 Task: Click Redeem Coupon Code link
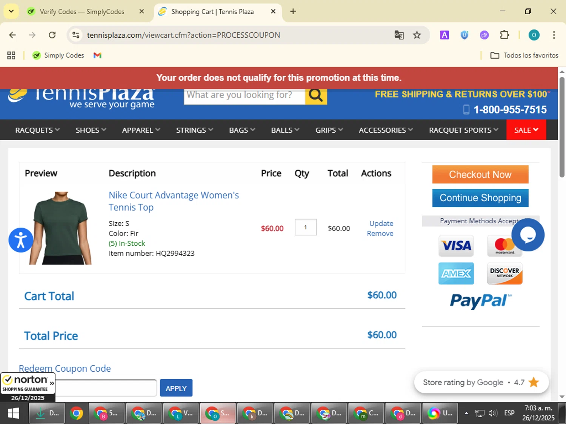point(65,368)
